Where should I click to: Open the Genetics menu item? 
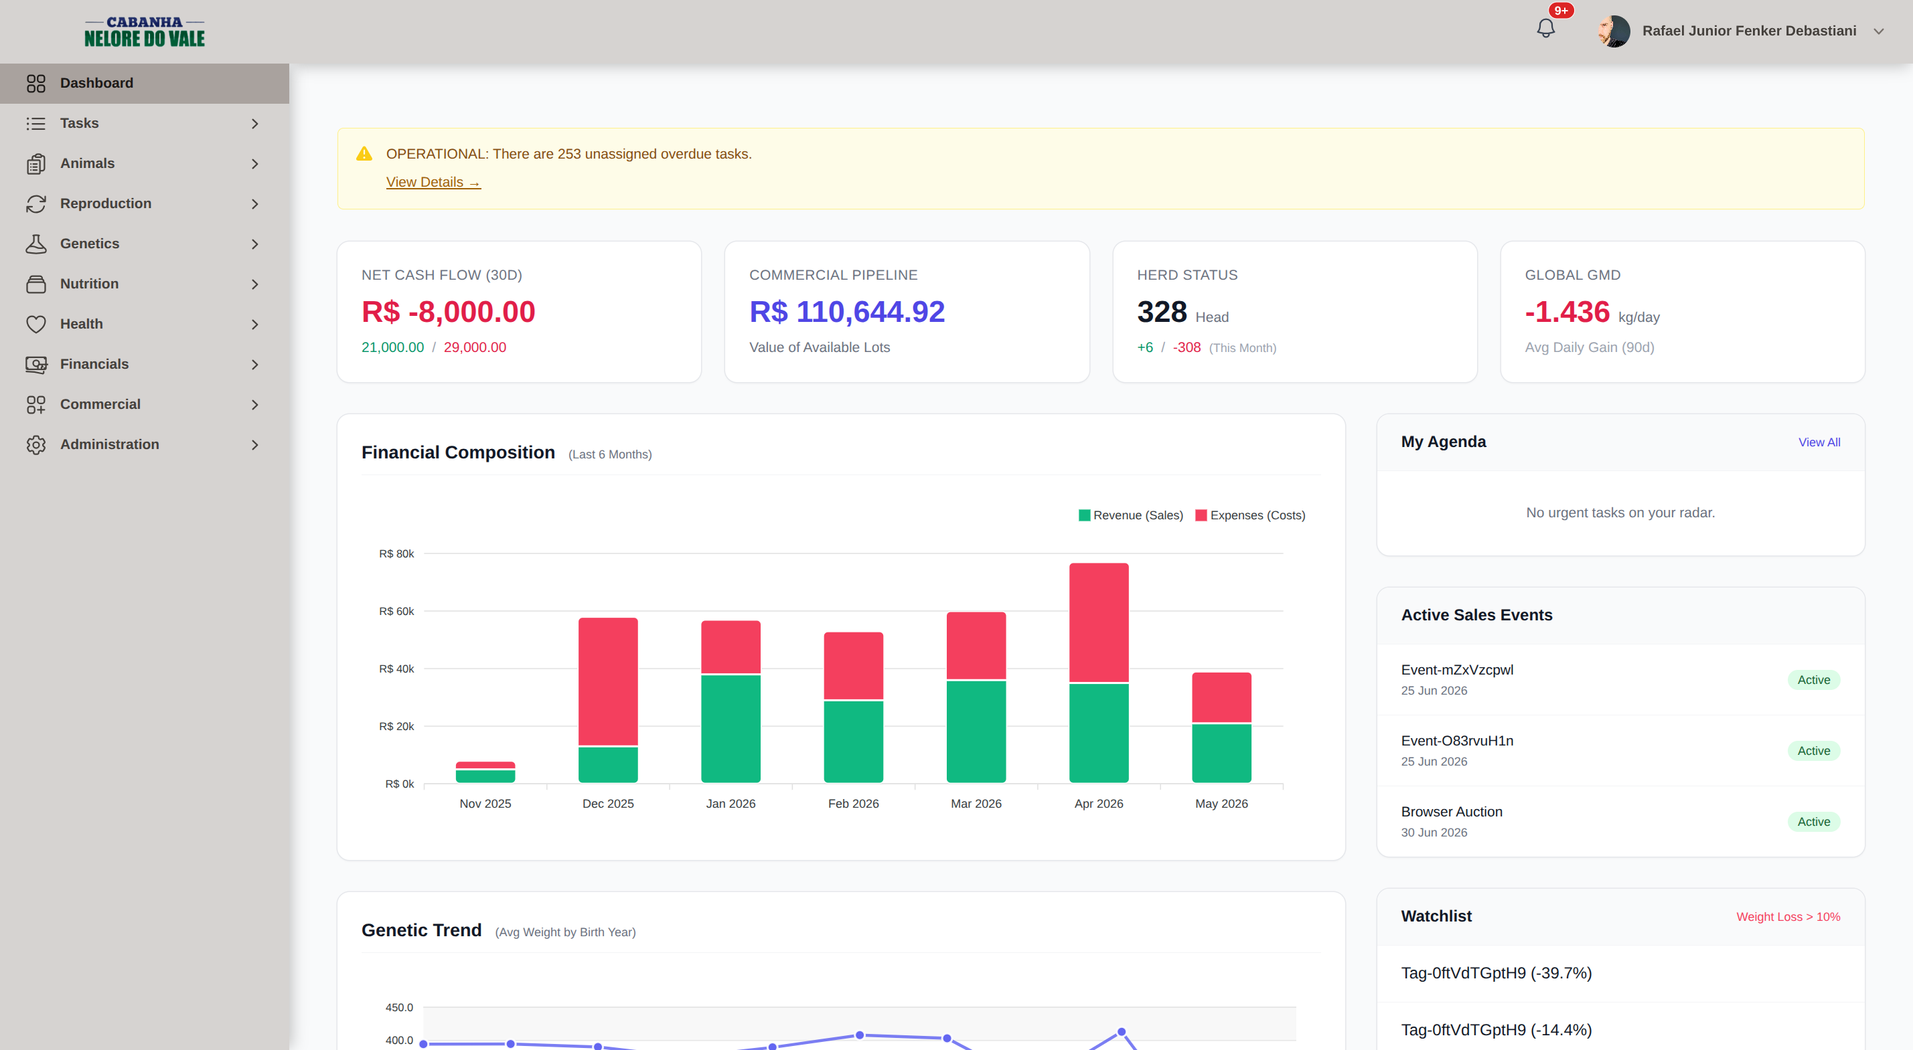click(145, 244)
